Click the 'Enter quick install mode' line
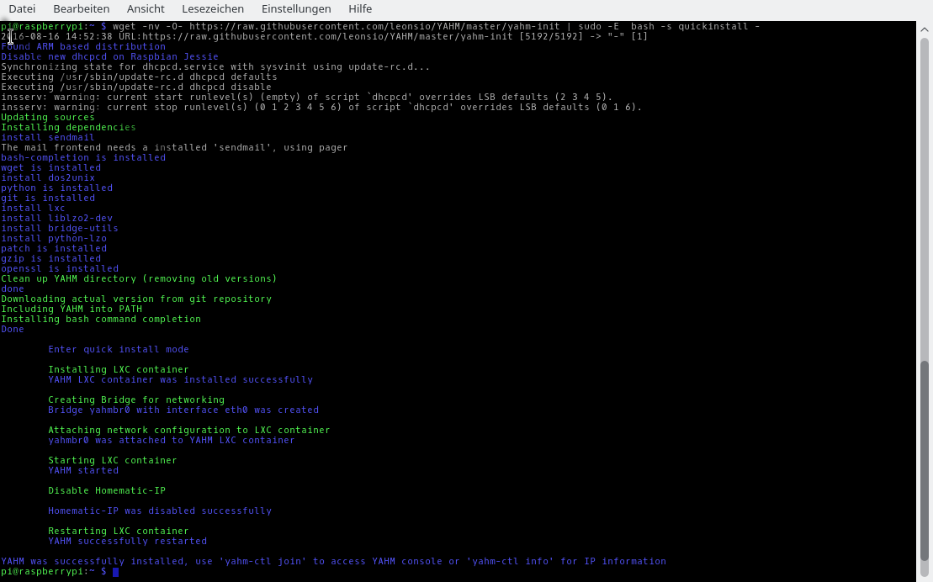This screenshot has height=582, width=933. click(118, 350)
